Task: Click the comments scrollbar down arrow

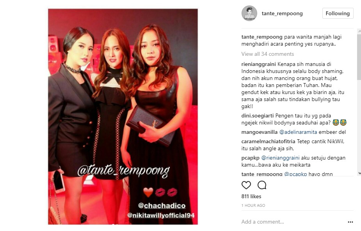Action: [359, 173]
